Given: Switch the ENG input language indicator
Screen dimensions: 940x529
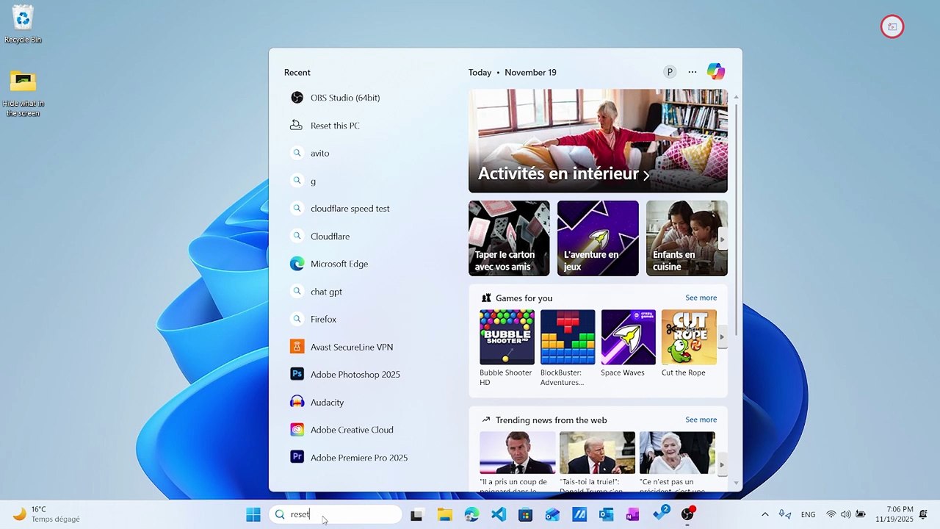Looking at the screenshot, I should click(x=808, y=514).
